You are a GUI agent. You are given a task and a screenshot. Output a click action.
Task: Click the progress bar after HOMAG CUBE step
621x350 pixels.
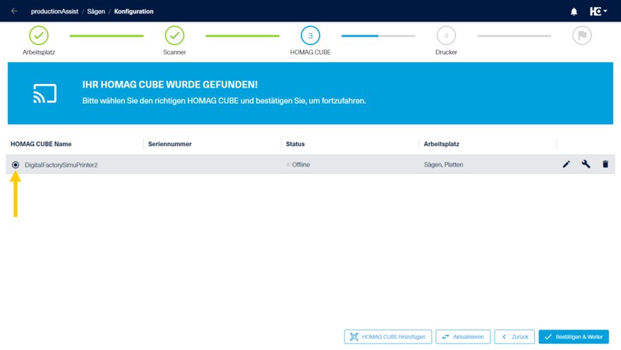coord(378,35)
